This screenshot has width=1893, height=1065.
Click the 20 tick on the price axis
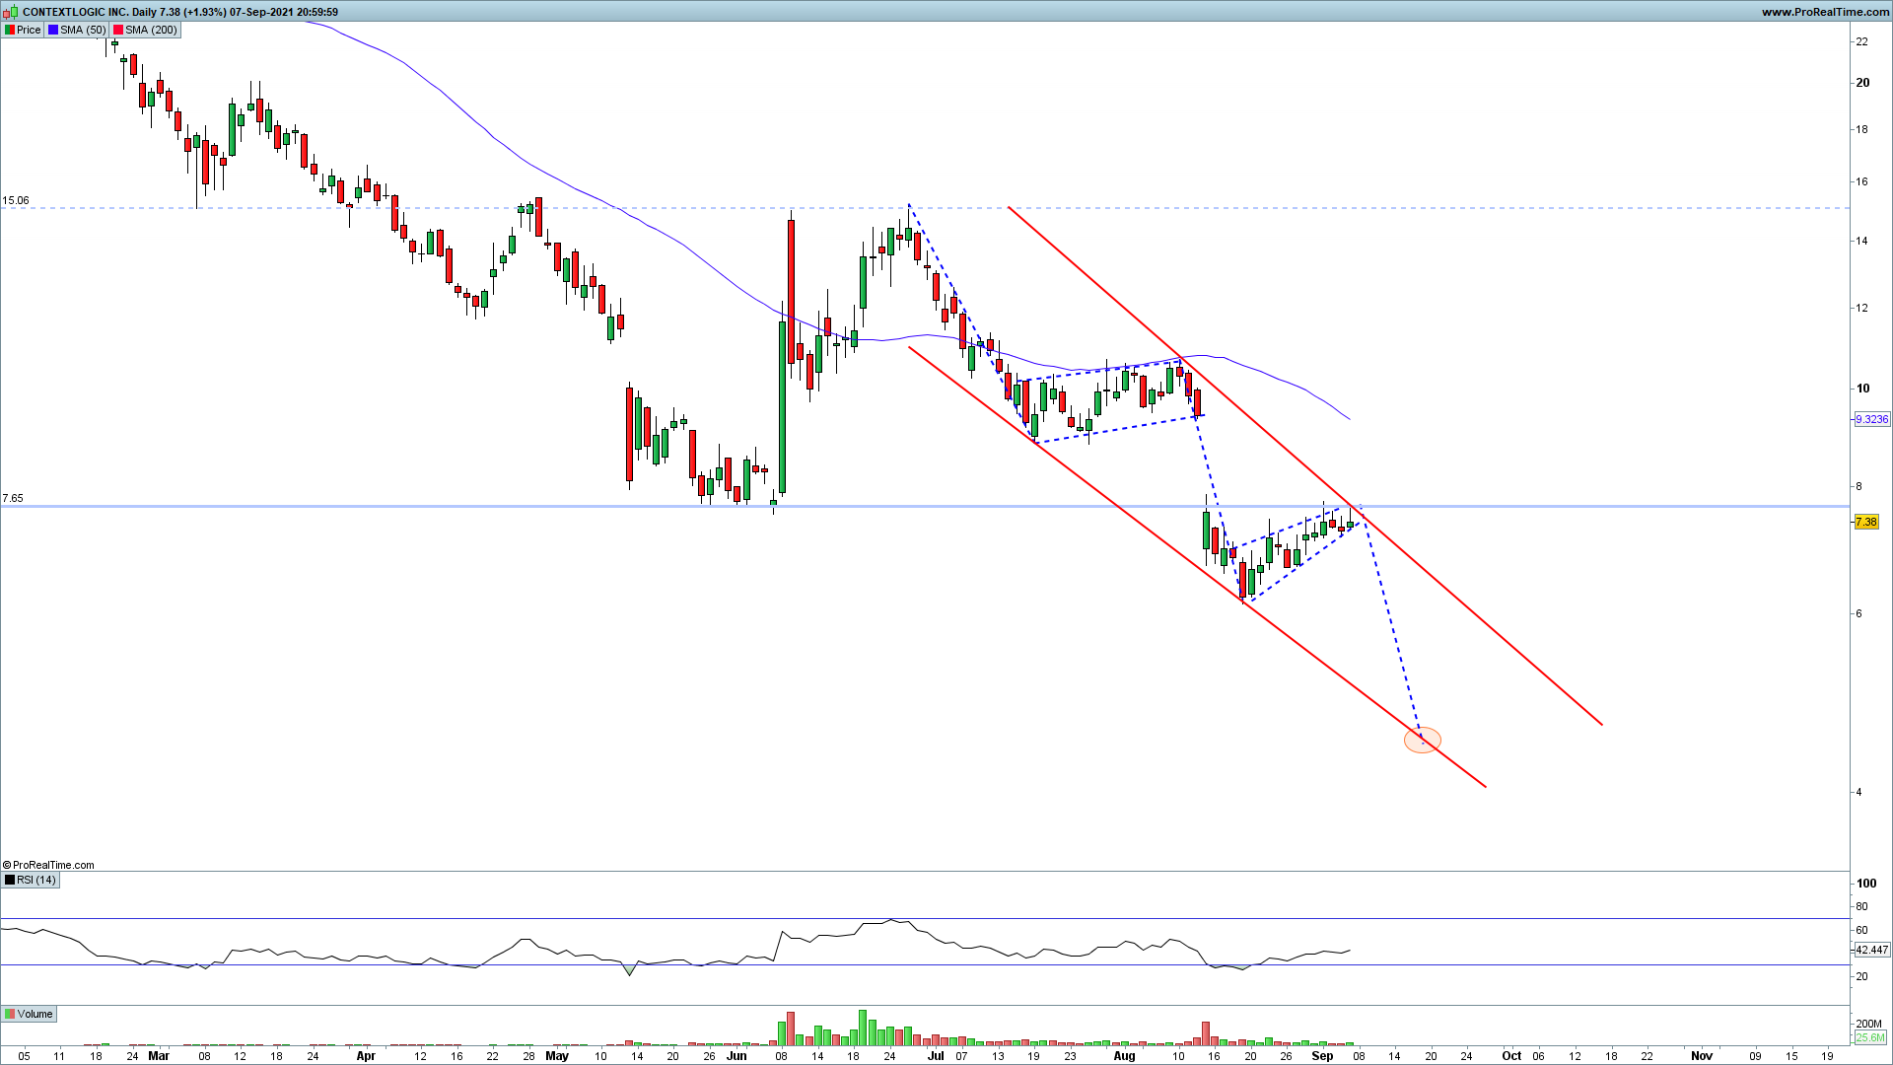(1862, 83)
